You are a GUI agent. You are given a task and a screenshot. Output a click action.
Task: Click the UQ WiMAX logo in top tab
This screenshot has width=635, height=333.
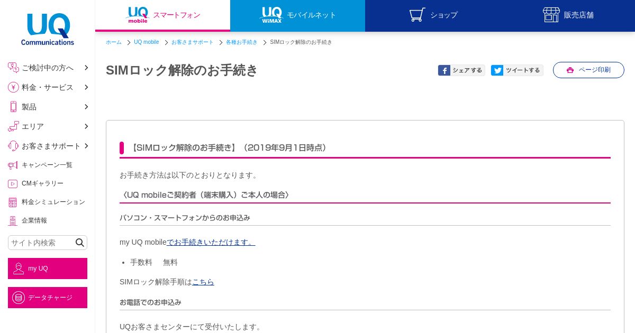click(271, 15)
